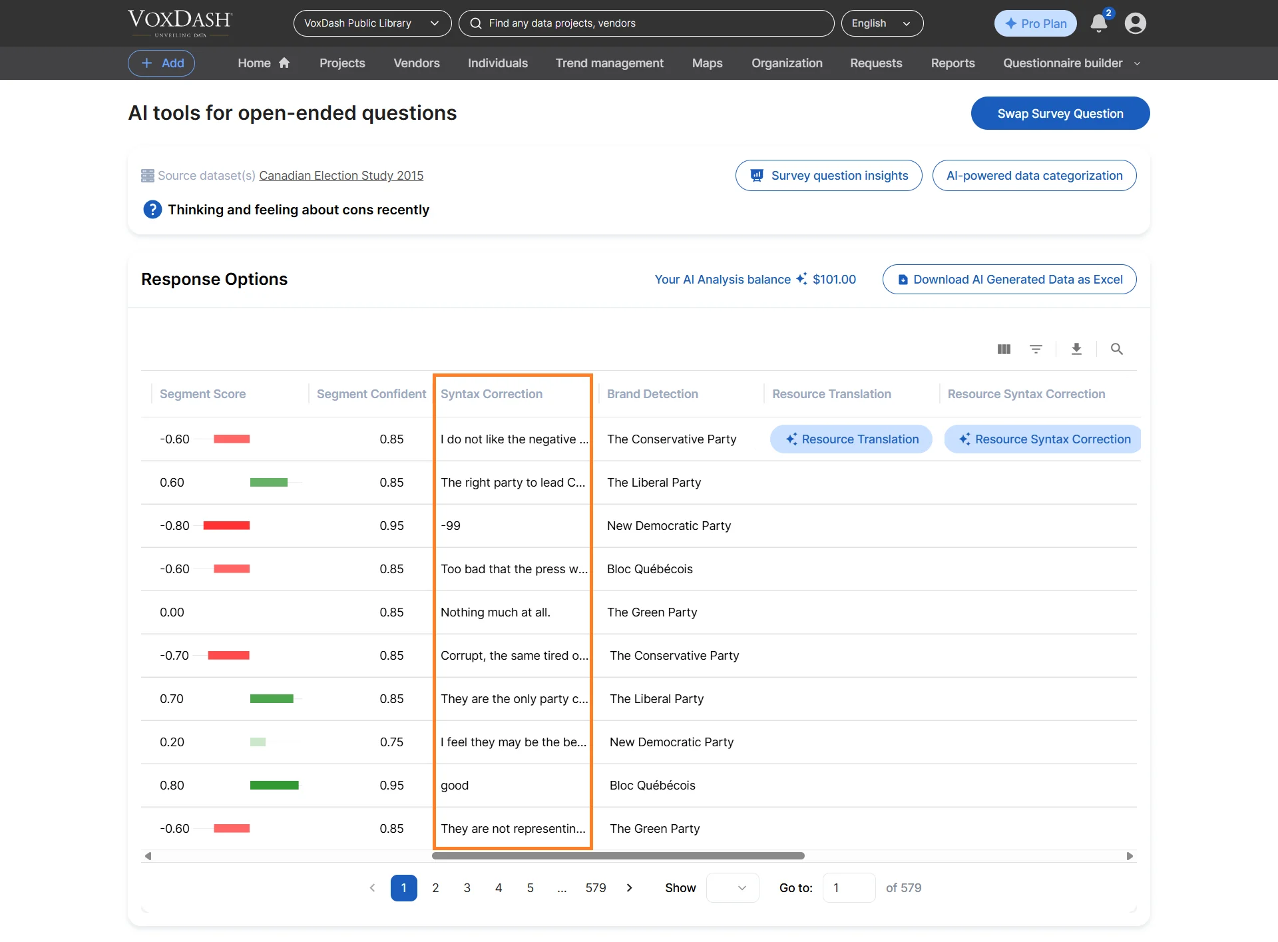1278x942 pixels.
Task: Run Resource Syntax Correction on first row
Action: pyautogui.click(x=1043, y=439)
